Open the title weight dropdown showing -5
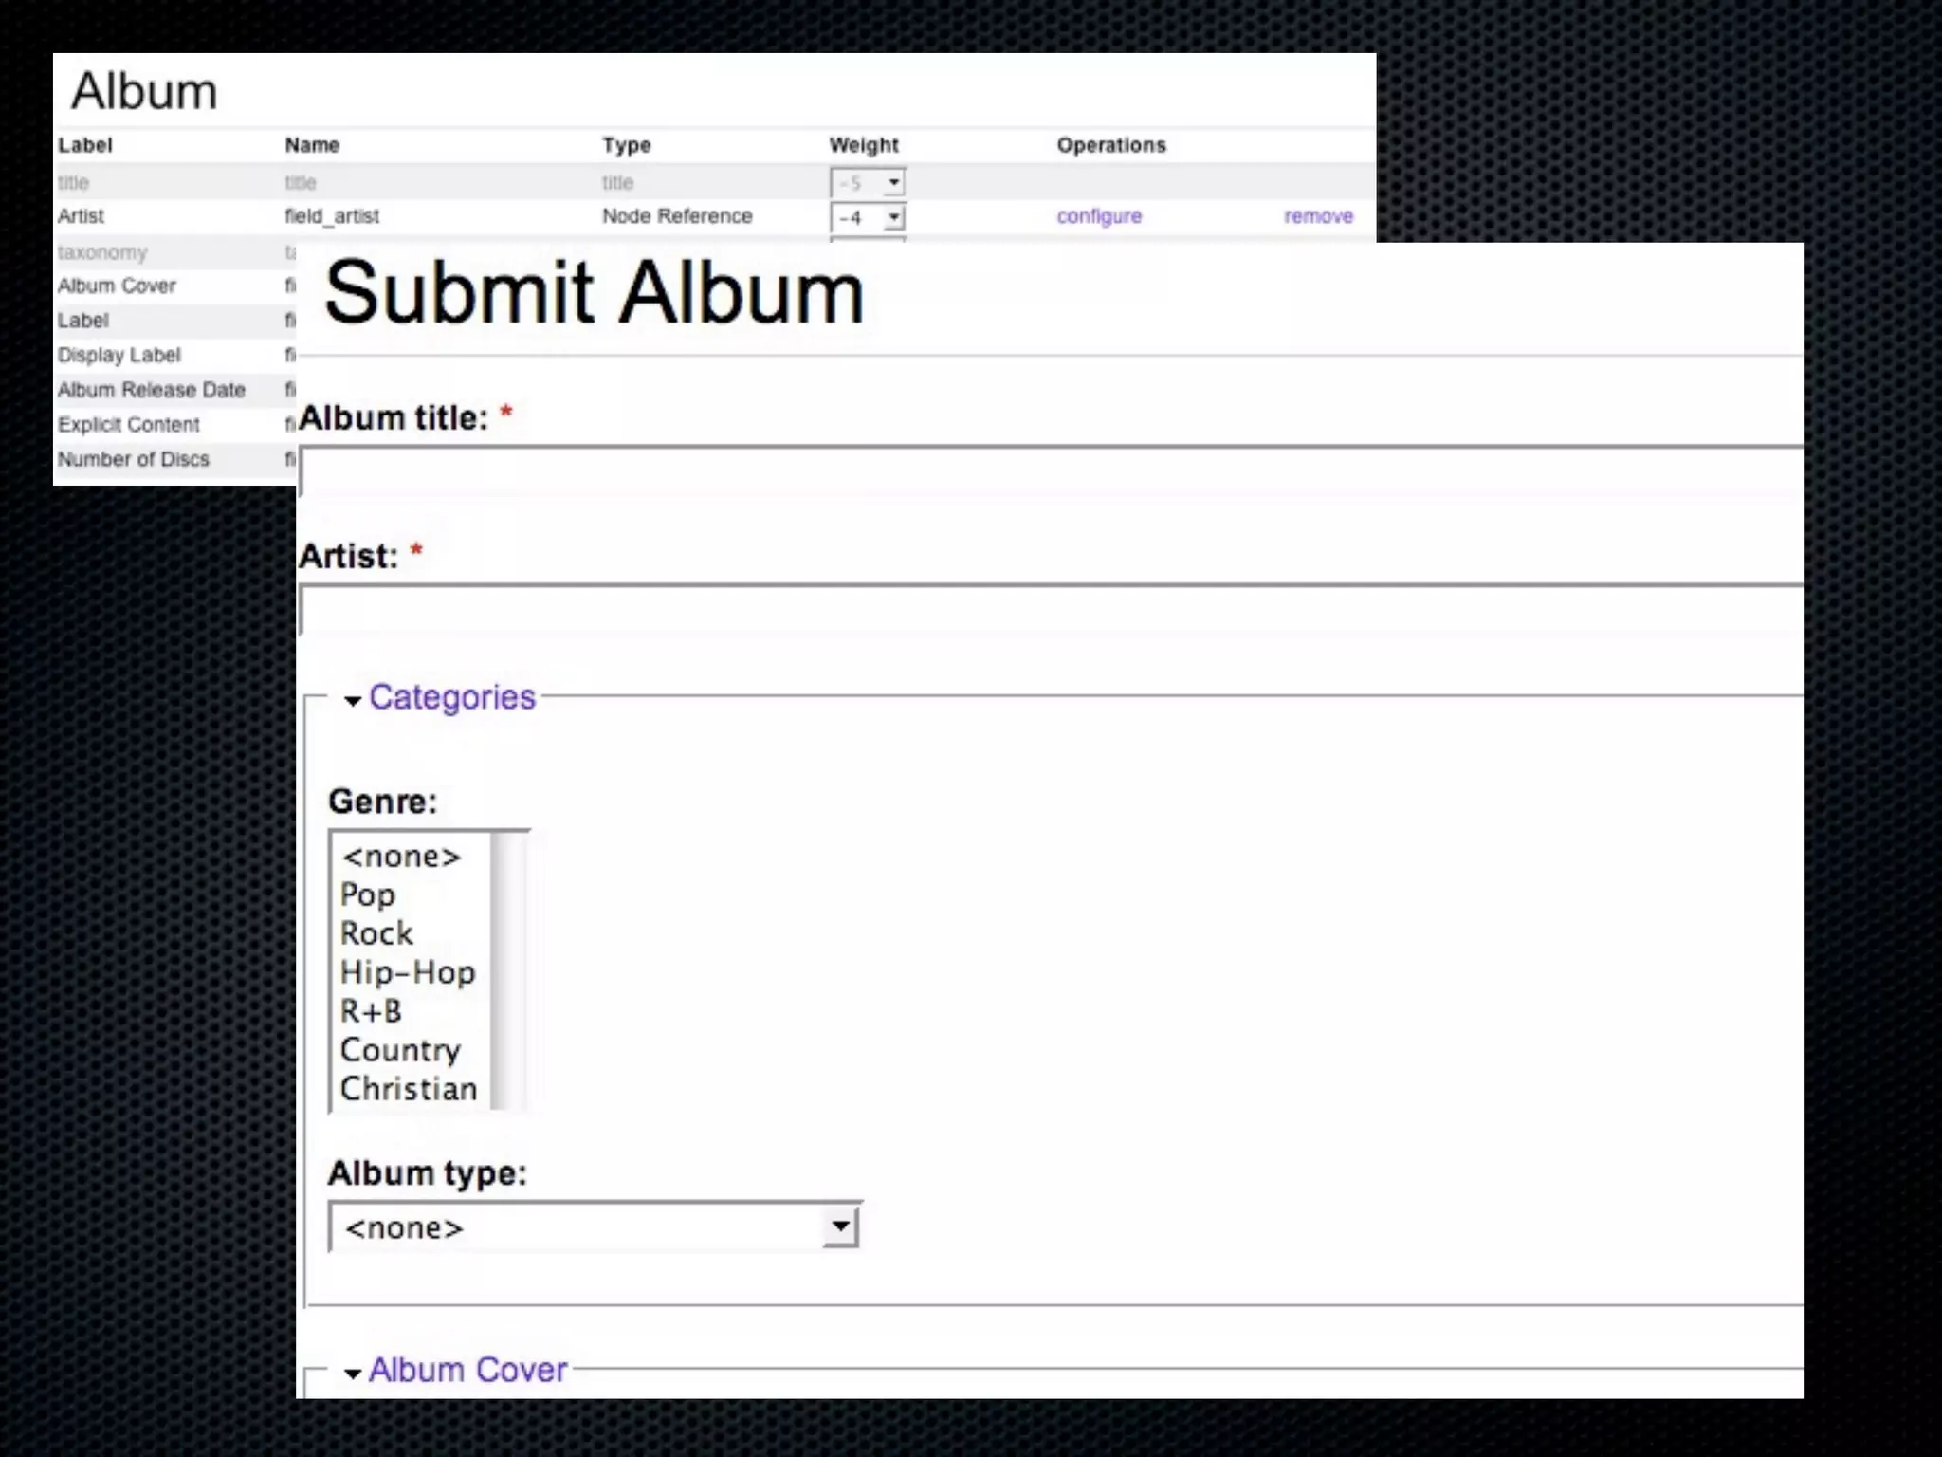This screenshot has height=1457, width=1942. point(868,182)
